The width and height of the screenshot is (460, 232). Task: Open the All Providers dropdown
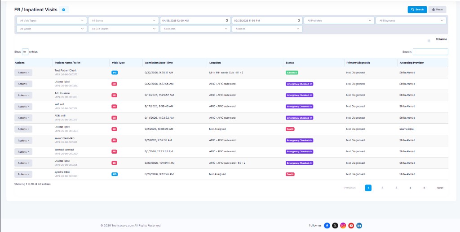(339, 21)
